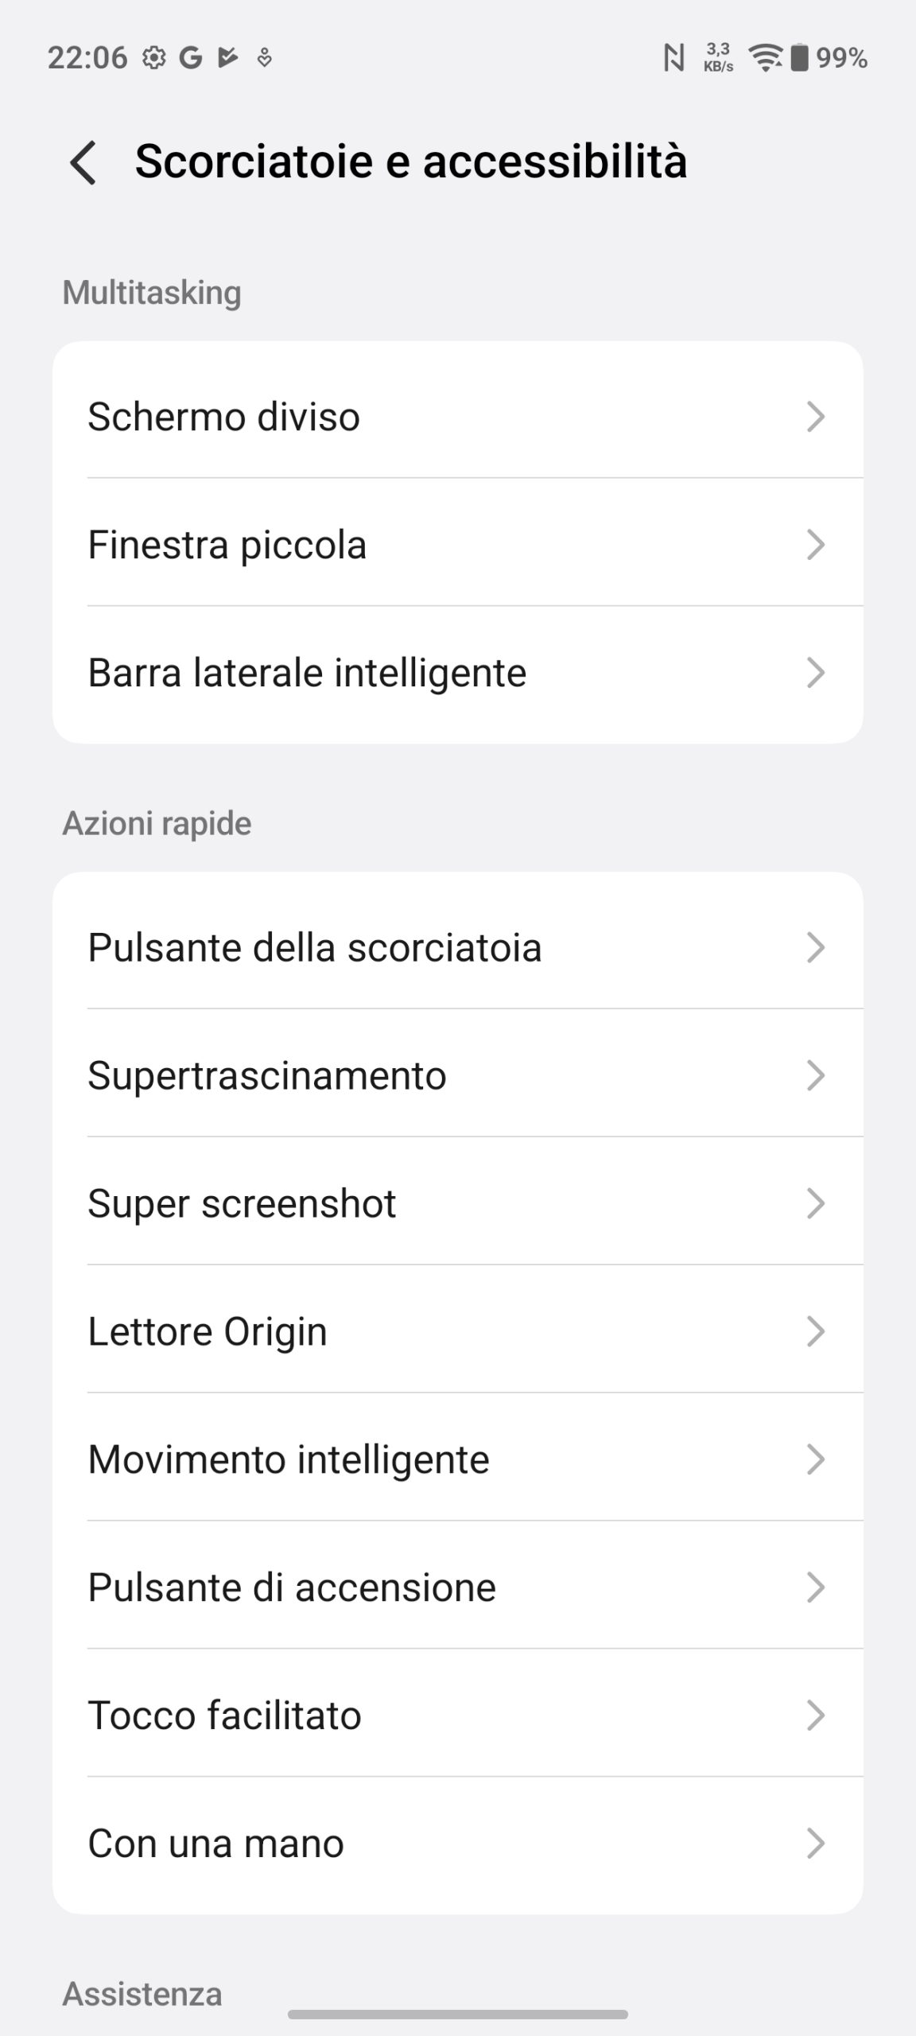Tap the settings gear status icon
Viewport: 916px width, 2036px height.
154,58
